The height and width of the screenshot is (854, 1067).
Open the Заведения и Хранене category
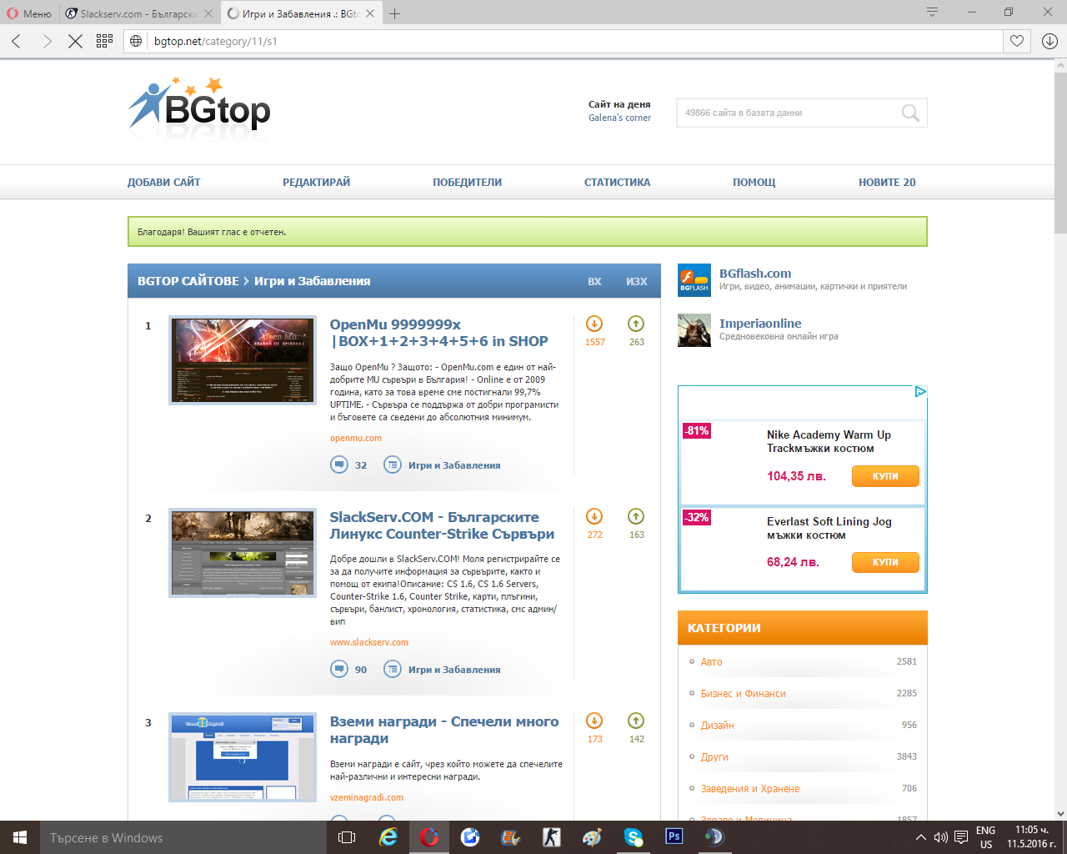pos(750,789)
